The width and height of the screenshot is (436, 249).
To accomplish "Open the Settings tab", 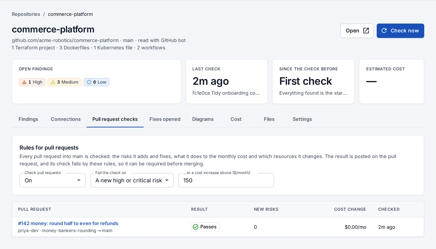I will [302, 119].
